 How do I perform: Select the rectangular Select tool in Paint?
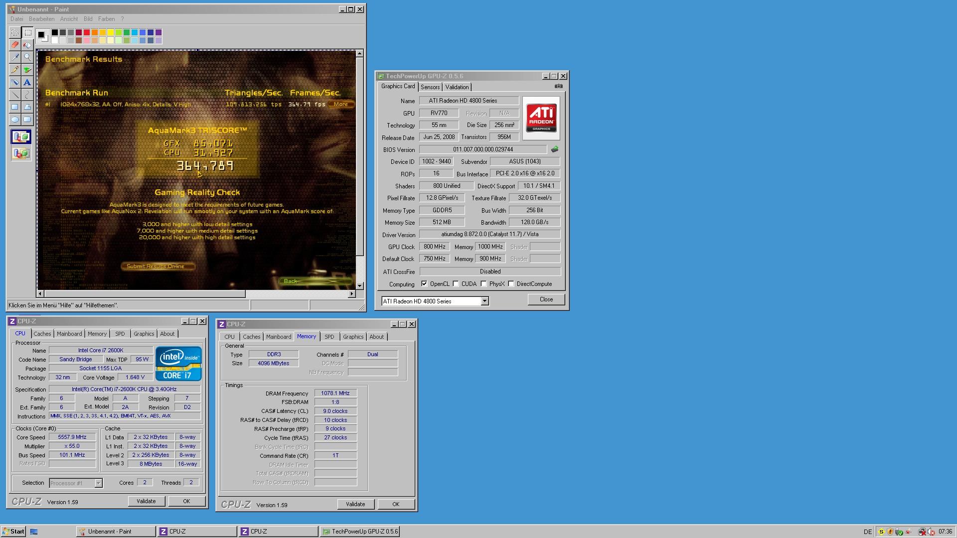[27, 32]
